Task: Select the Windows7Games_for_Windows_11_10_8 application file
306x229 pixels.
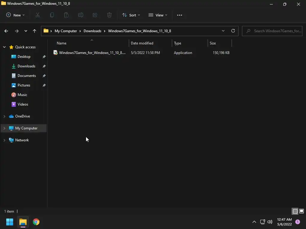Action: coord(142,53)
